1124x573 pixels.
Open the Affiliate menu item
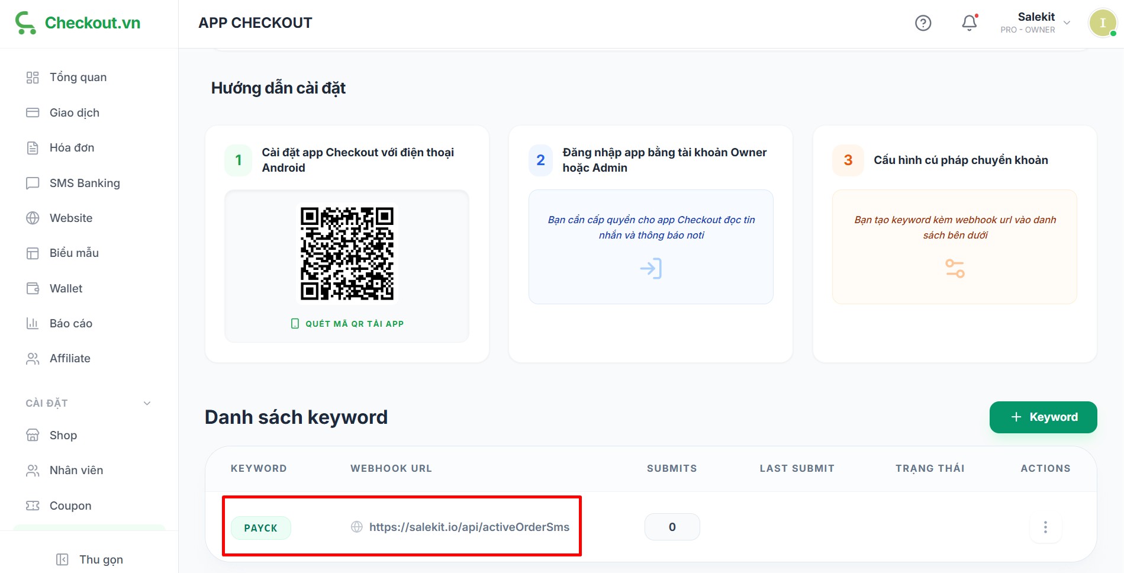pos(70,358)
